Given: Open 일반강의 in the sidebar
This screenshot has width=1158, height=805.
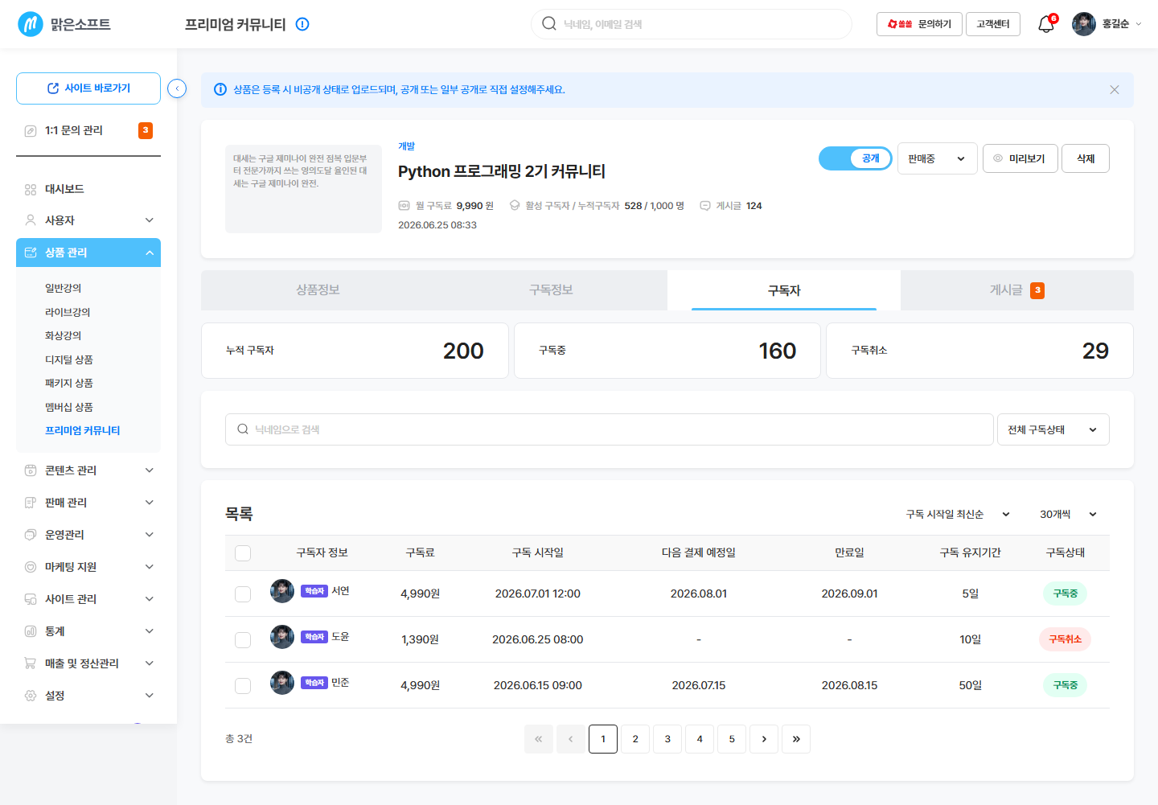Looking at the screenshot, I should coord(63,288).
